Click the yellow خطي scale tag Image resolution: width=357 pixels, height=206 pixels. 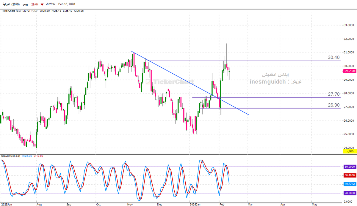point(350,151)
